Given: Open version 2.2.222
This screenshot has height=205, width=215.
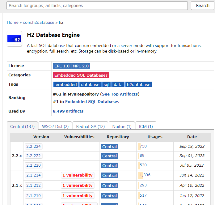Looking at the screenshot, I should tap(33, 156).
